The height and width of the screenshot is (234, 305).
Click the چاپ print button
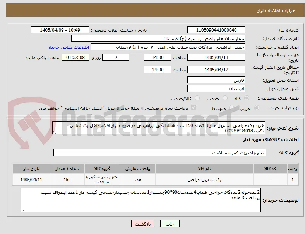click(x=170, y=224)
